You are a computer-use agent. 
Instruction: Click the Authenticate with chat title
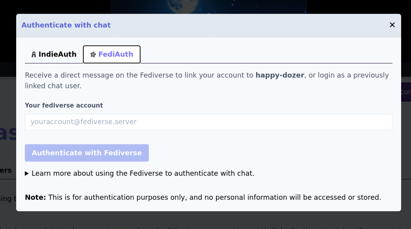pyautogui.click(x=66, y=25)
